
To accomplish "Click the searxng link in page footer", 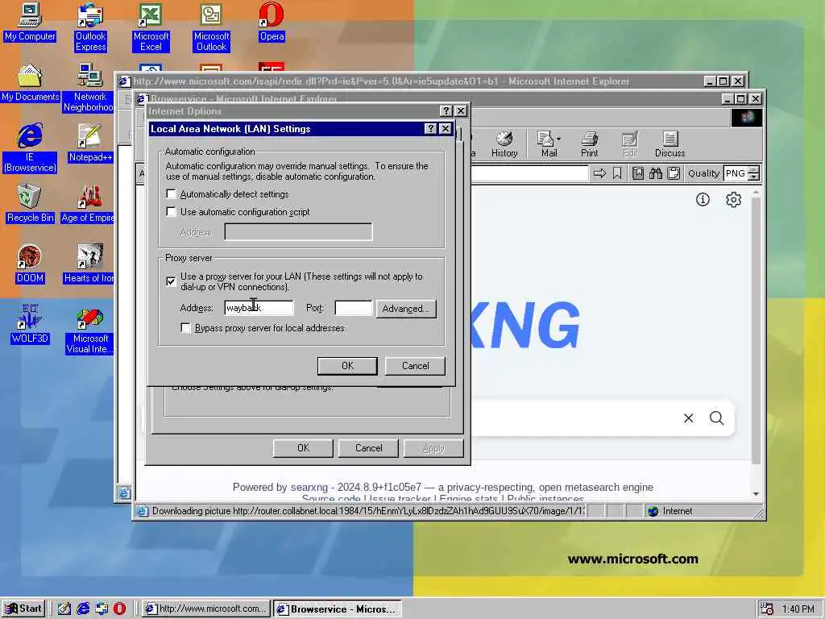I will [309, 488].
